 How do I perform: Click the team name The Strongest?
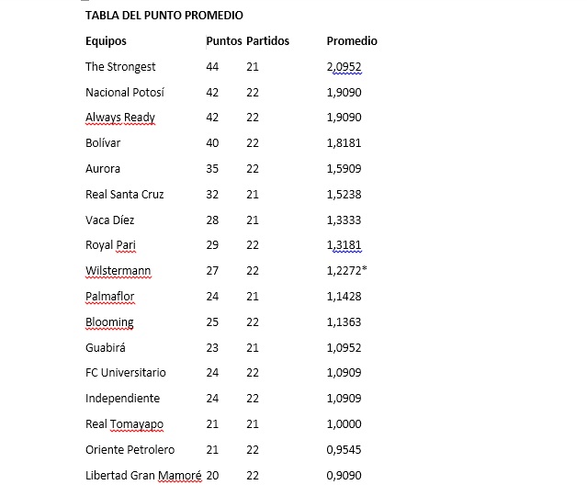click(x=120, y=67)
